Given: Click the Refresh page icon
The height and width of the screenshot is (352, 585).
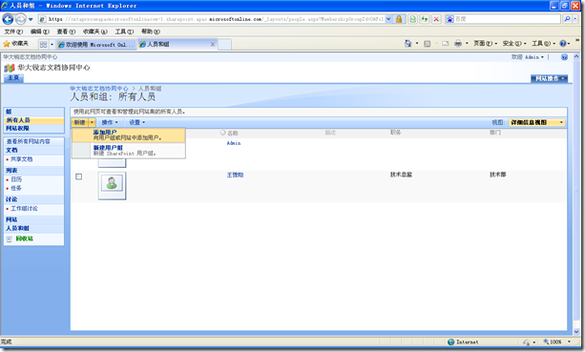Looking at the screenshot, I should pos(425,19).
